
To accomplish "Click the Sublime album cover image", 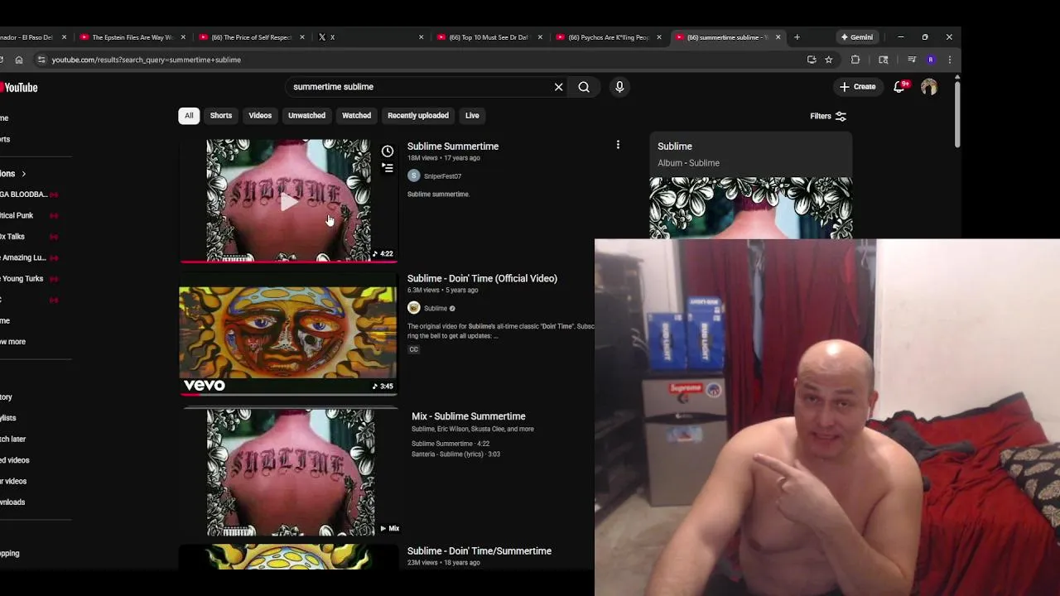I will [x=750, y=208].
